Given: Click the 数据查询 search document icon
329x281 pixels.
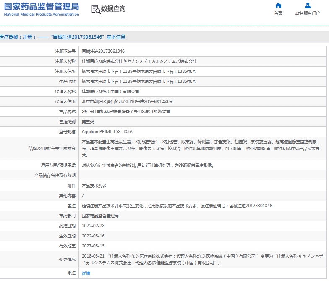Looking at the screenshot, I should (96, 9).
